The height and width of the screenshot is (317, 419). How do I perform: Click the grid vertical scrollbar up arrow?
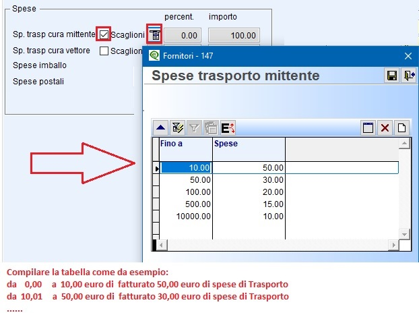[x=404, y=144]
